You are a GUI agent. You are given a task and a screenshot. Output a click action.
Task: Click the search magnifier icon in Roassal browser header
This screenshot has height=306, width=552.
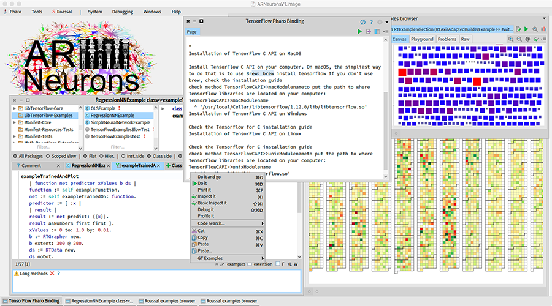click(535, 29)
